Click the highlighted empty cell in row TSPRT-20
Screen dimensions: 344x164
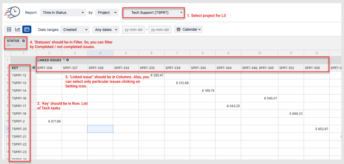click(100, 129)
